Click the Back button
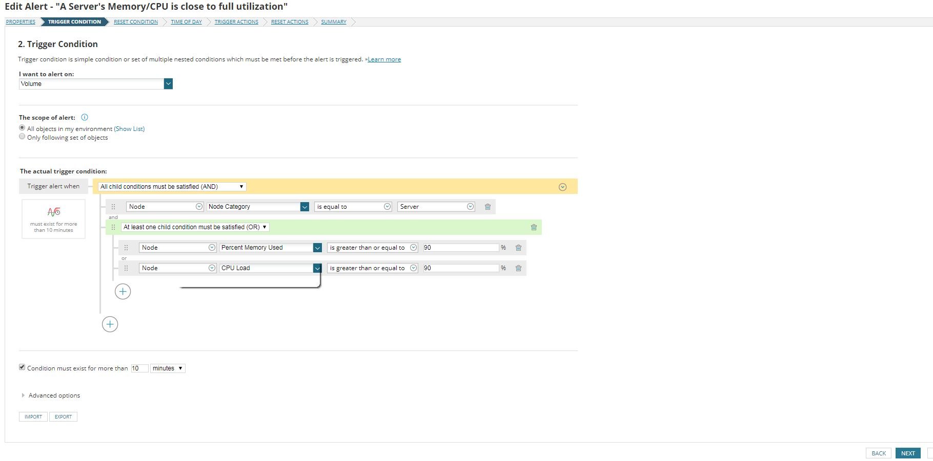 coord(879,453)
